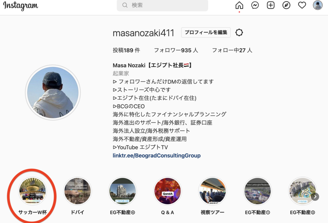Open the 視察ツアー story highlight

(212, 191)
